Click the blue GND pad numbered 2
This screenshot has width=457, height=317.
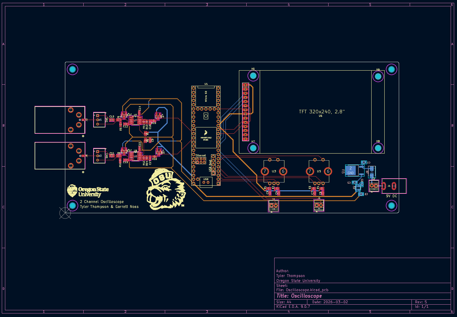(351, 171)
